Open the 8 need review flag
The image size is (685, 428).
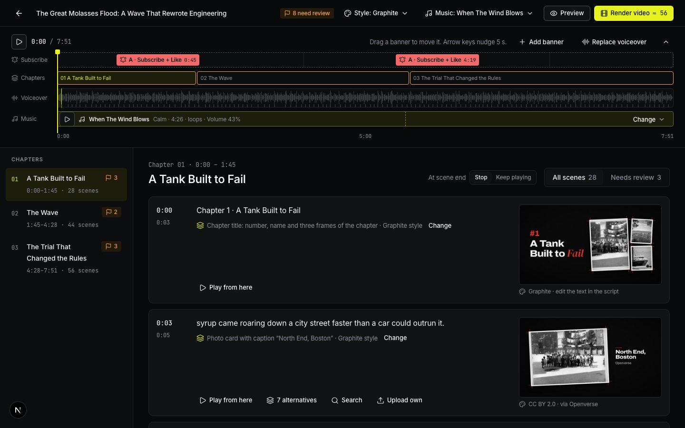(307, 13)
